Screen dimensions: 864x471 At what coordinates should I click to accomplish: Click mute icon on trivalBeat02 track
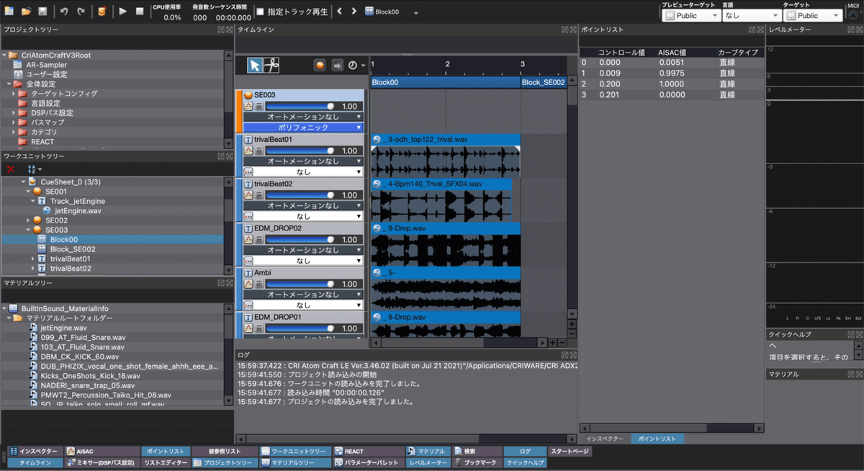click(259, 195)
